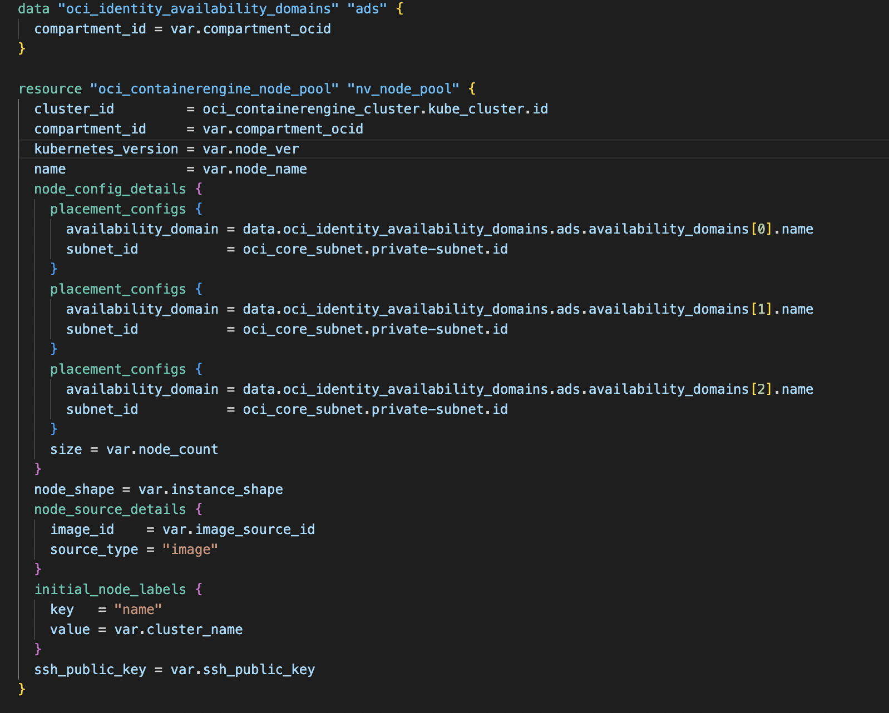This screenshot has height=713, width=889.
Task: Click var.image_source_id value
Action: (x=239, y=529)
